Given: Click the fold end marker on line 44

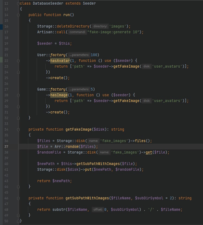Looking at the screenshot, I should (x=18, y=187).
